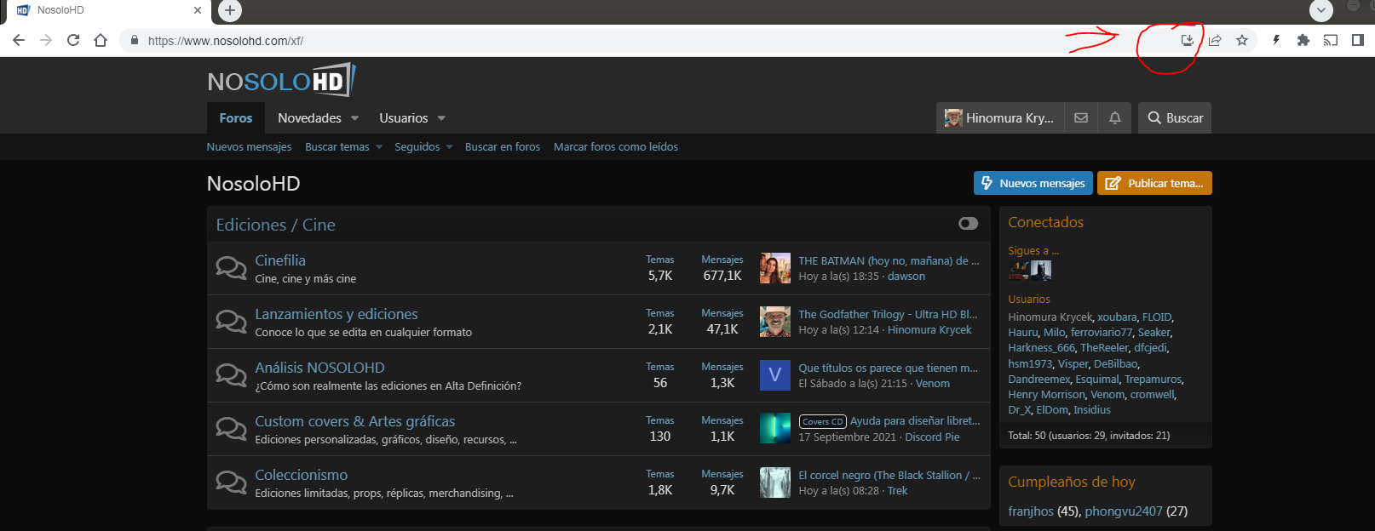Select the Foros tab
The width and height of the screenshot is (1375, 531).
236,118
